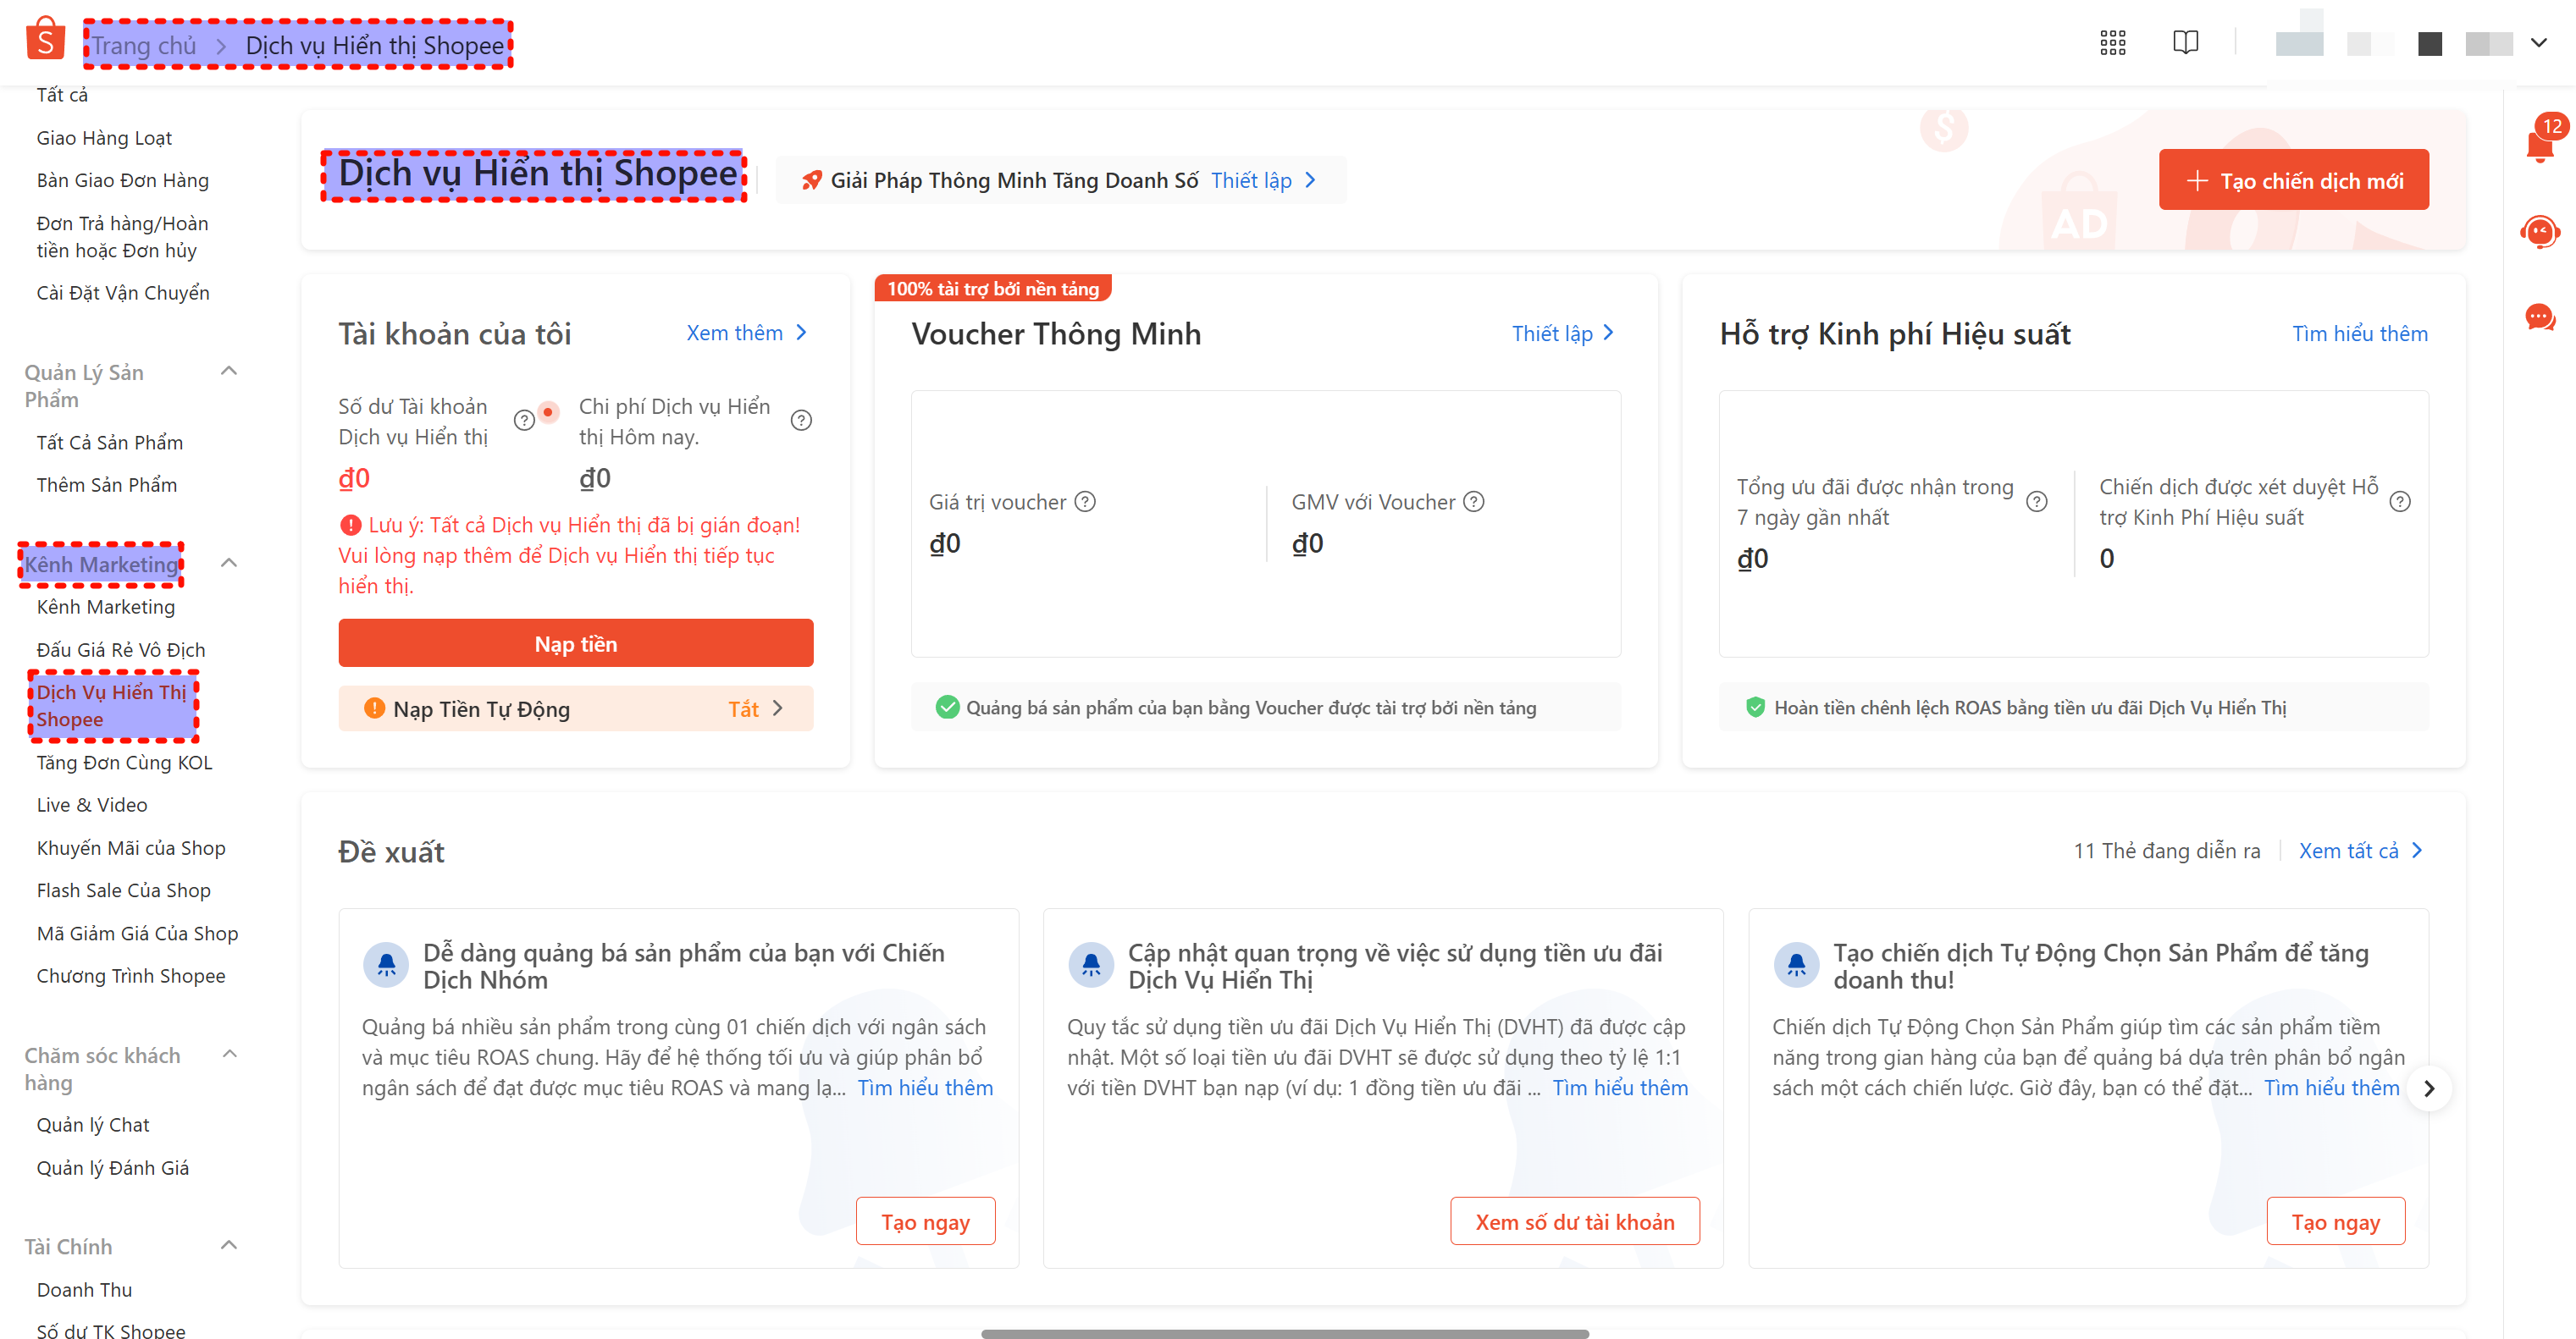Screen dimensions: 2576x1339
Task: Collapse the Quản Lý Sản Phẩm section
Action: click(x=229, y=371)
